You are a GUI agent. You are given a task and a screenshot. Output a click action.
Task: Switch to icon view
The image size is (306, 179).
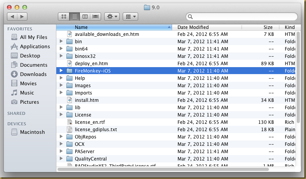click(64, 17)
